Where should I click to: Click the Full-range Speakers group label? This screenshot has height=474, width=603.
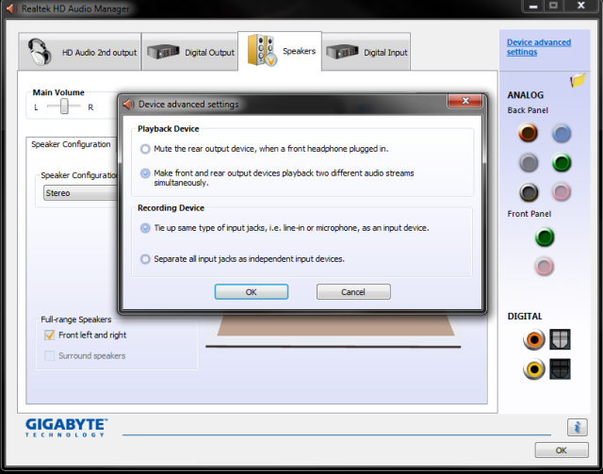(76, 319)
